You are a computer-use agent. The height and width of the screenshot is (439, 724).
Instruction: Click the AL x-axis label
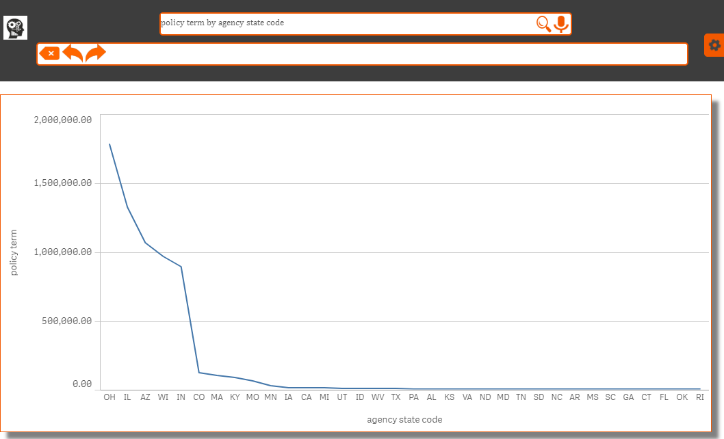pos(432,397)
